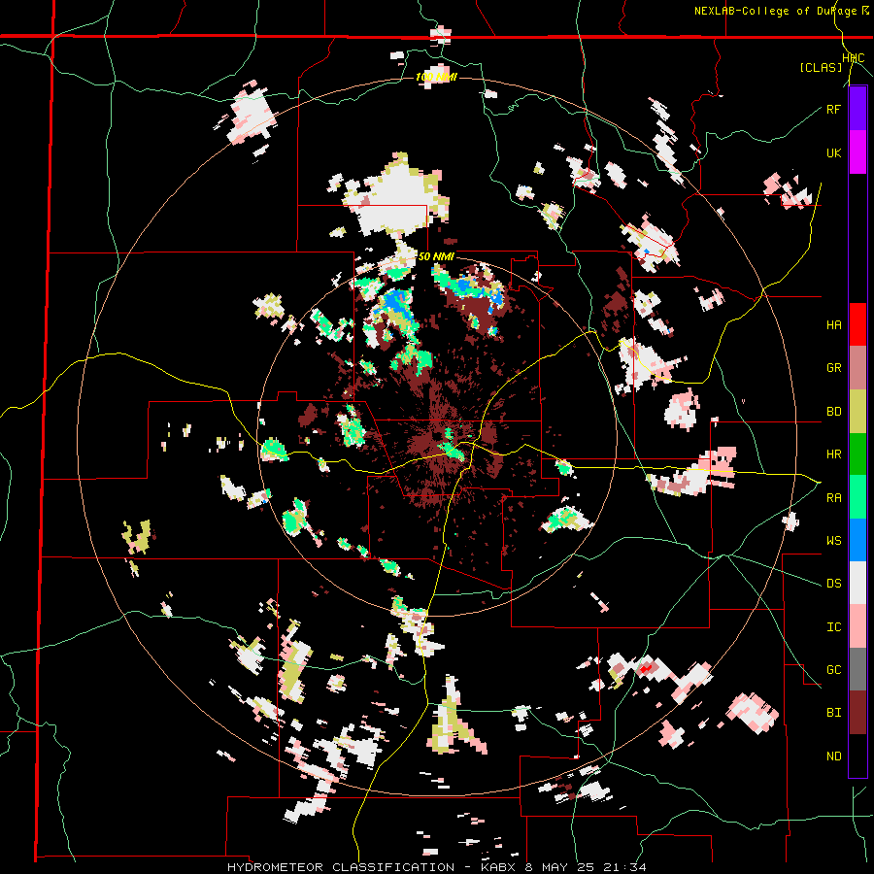Select the 'RA' rain legend label
This screenshot has height=874, width=874.
click(833, 498)
